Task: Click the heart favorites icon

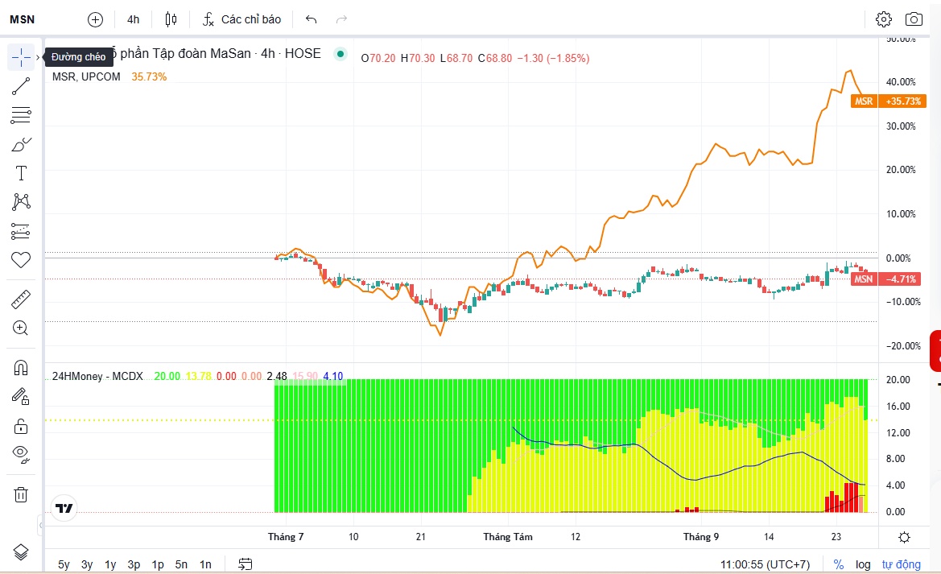Action: coord(21,260)
